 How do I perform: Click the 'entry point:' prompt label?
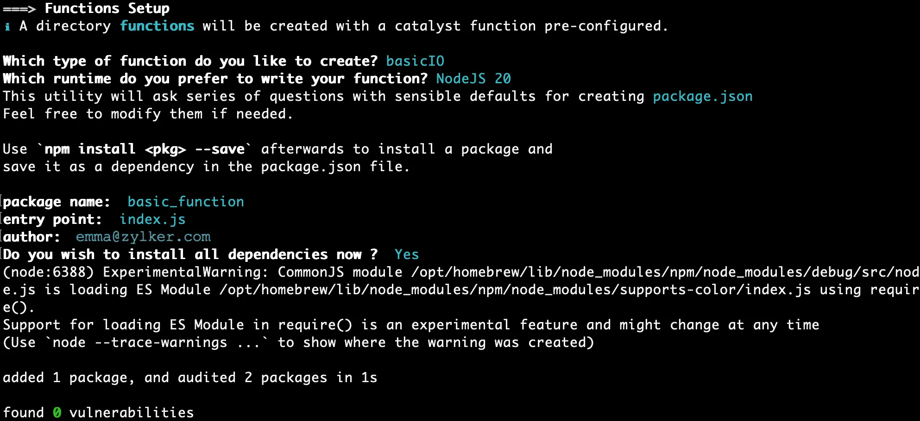(52, 220)
